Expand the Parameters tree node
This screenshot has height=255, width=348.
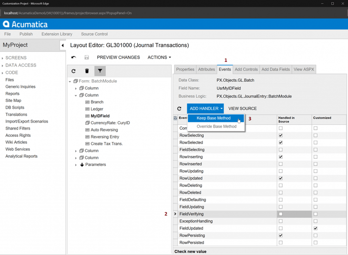76,165
